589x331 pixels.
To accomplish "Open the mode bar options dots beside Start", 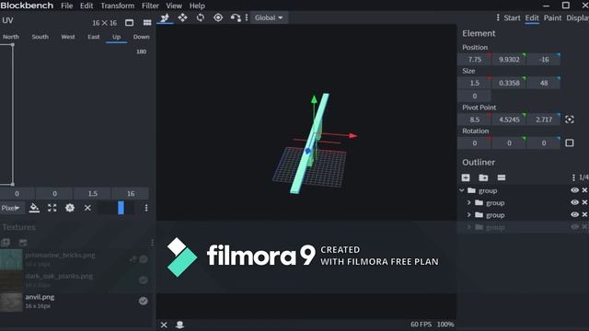I will pyautogui.click(x=498, y=17).
